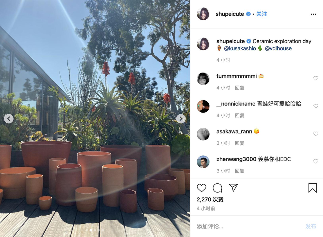View the 2,270 likes list
The width and height of the screenshot is (323, 237).
210,199
